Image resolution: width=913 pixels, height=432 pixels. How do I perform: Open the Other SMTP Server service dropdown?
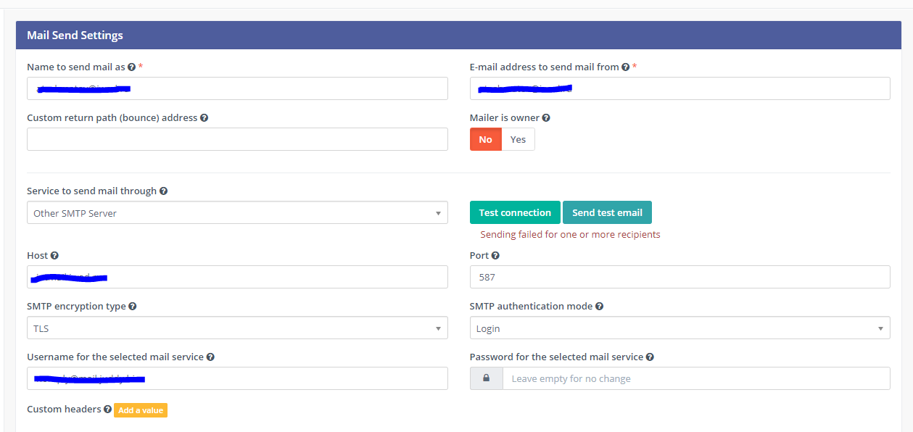click(x=237, y=213)
